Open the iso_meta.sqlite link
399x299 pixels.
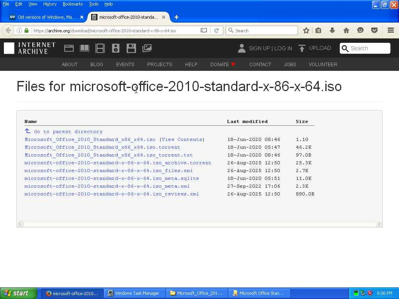(x=112, y=178)
